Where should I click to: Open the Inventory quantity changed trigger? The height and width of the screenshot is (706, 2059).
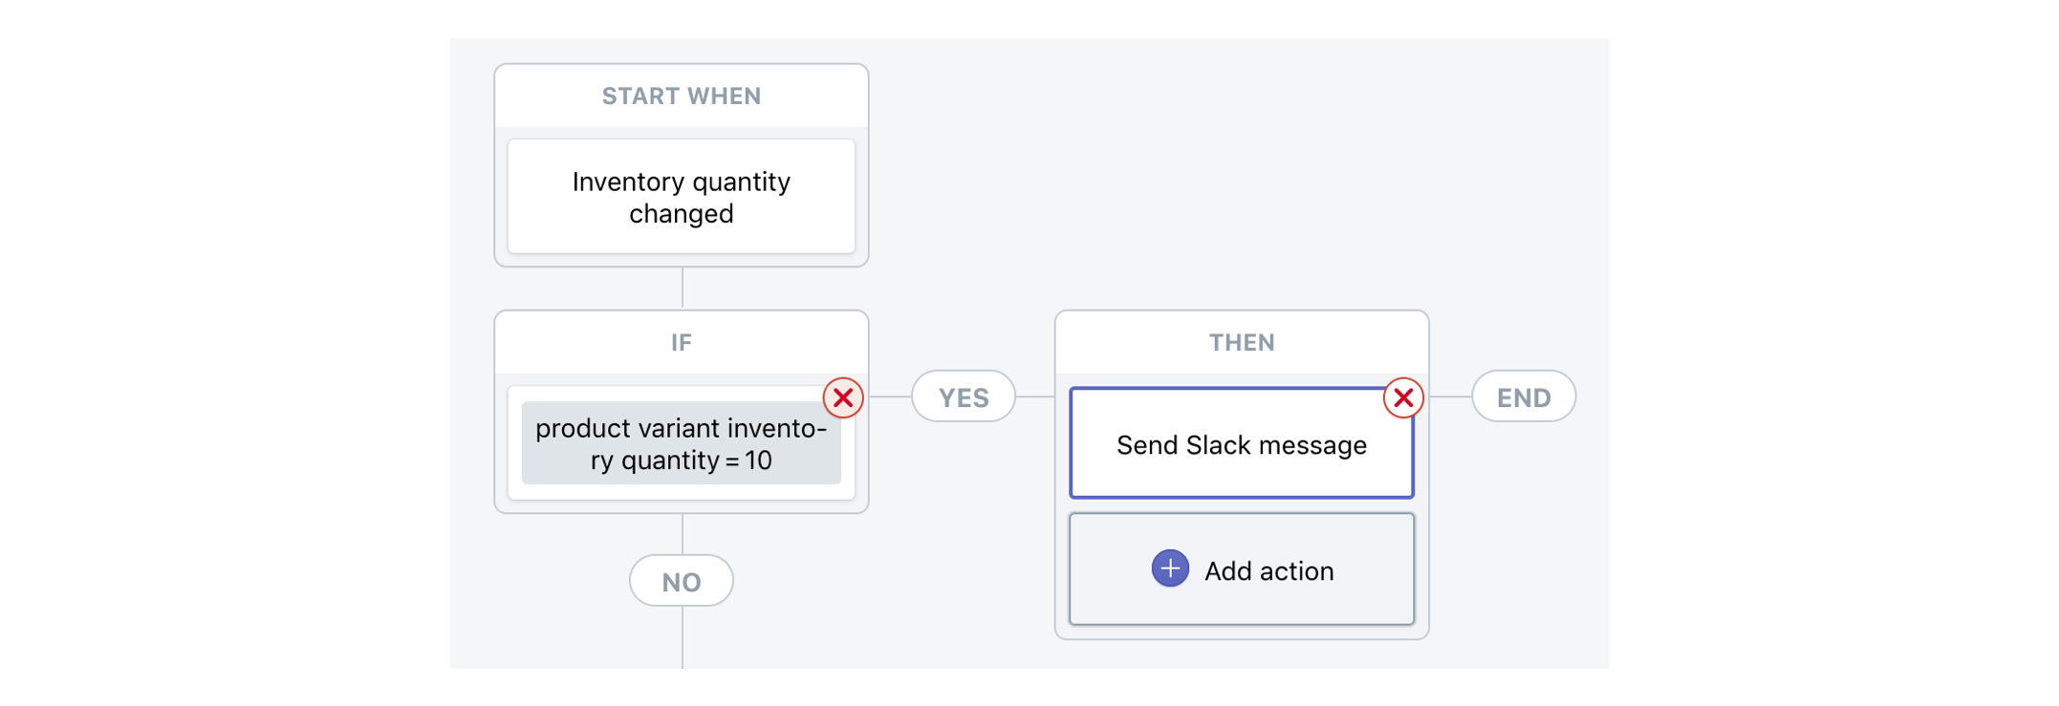(681, 197)
